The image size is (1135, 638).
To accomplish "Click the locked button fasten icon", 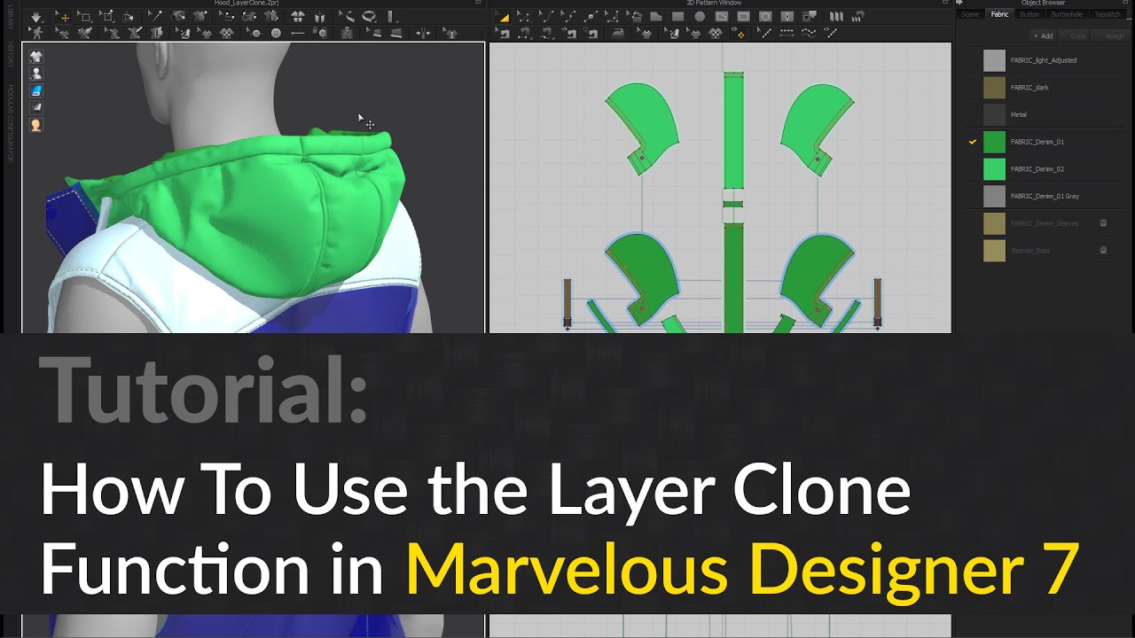I will click(x=321, y=33).
